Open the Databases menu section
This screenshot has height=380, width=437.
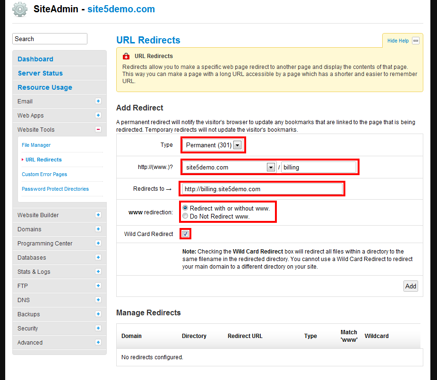(60, 258)
